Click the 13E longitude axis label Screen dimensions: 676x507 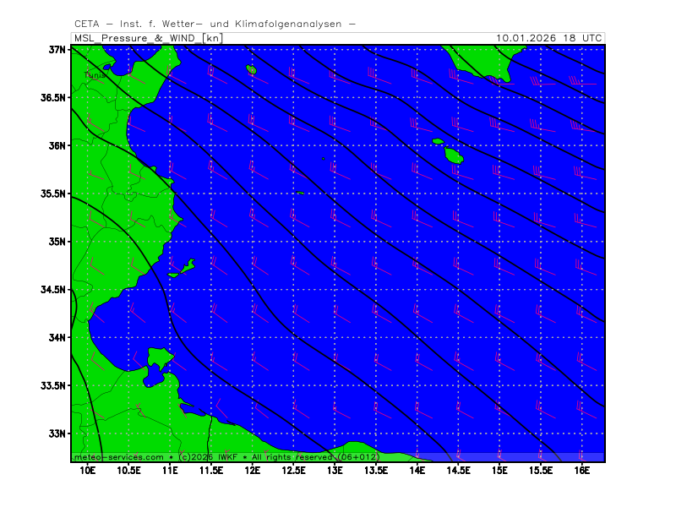[335, 469]
